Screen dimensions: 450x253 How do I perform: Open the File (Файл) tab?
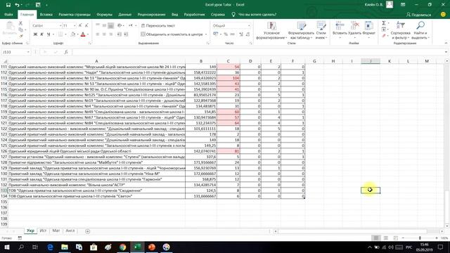[8, 14]
